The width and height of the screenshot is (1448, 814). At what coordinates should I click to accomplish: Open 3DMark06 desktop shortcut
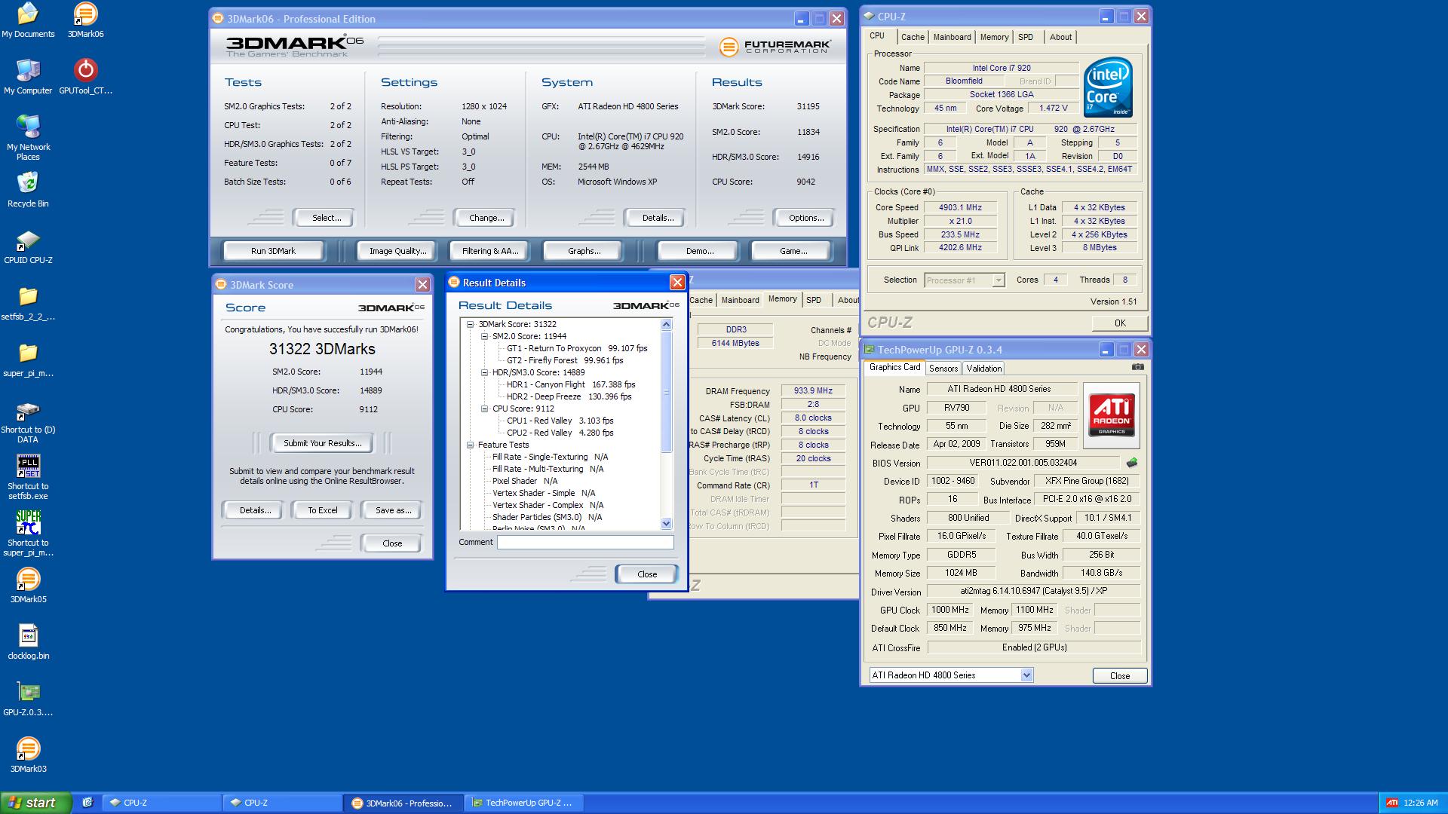[85, 20]
